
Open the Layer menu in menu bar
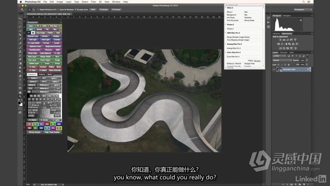click(69, 2)
